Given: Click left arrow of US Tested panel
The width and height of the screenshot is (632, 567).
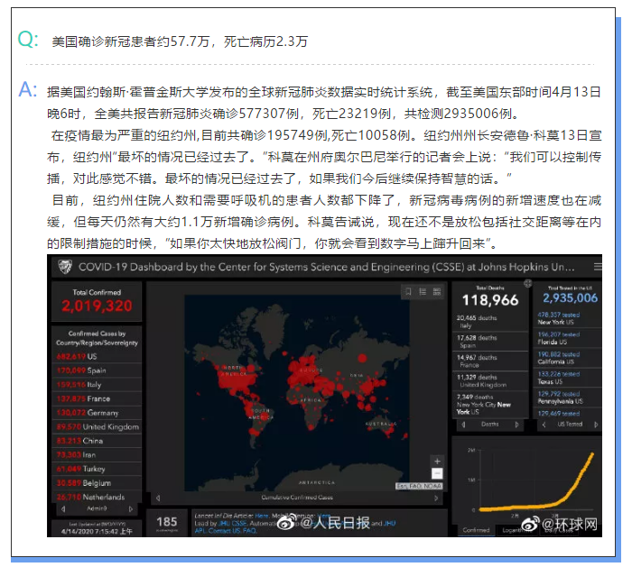Looking at the screenshot, I should click(x=544, y=425).
